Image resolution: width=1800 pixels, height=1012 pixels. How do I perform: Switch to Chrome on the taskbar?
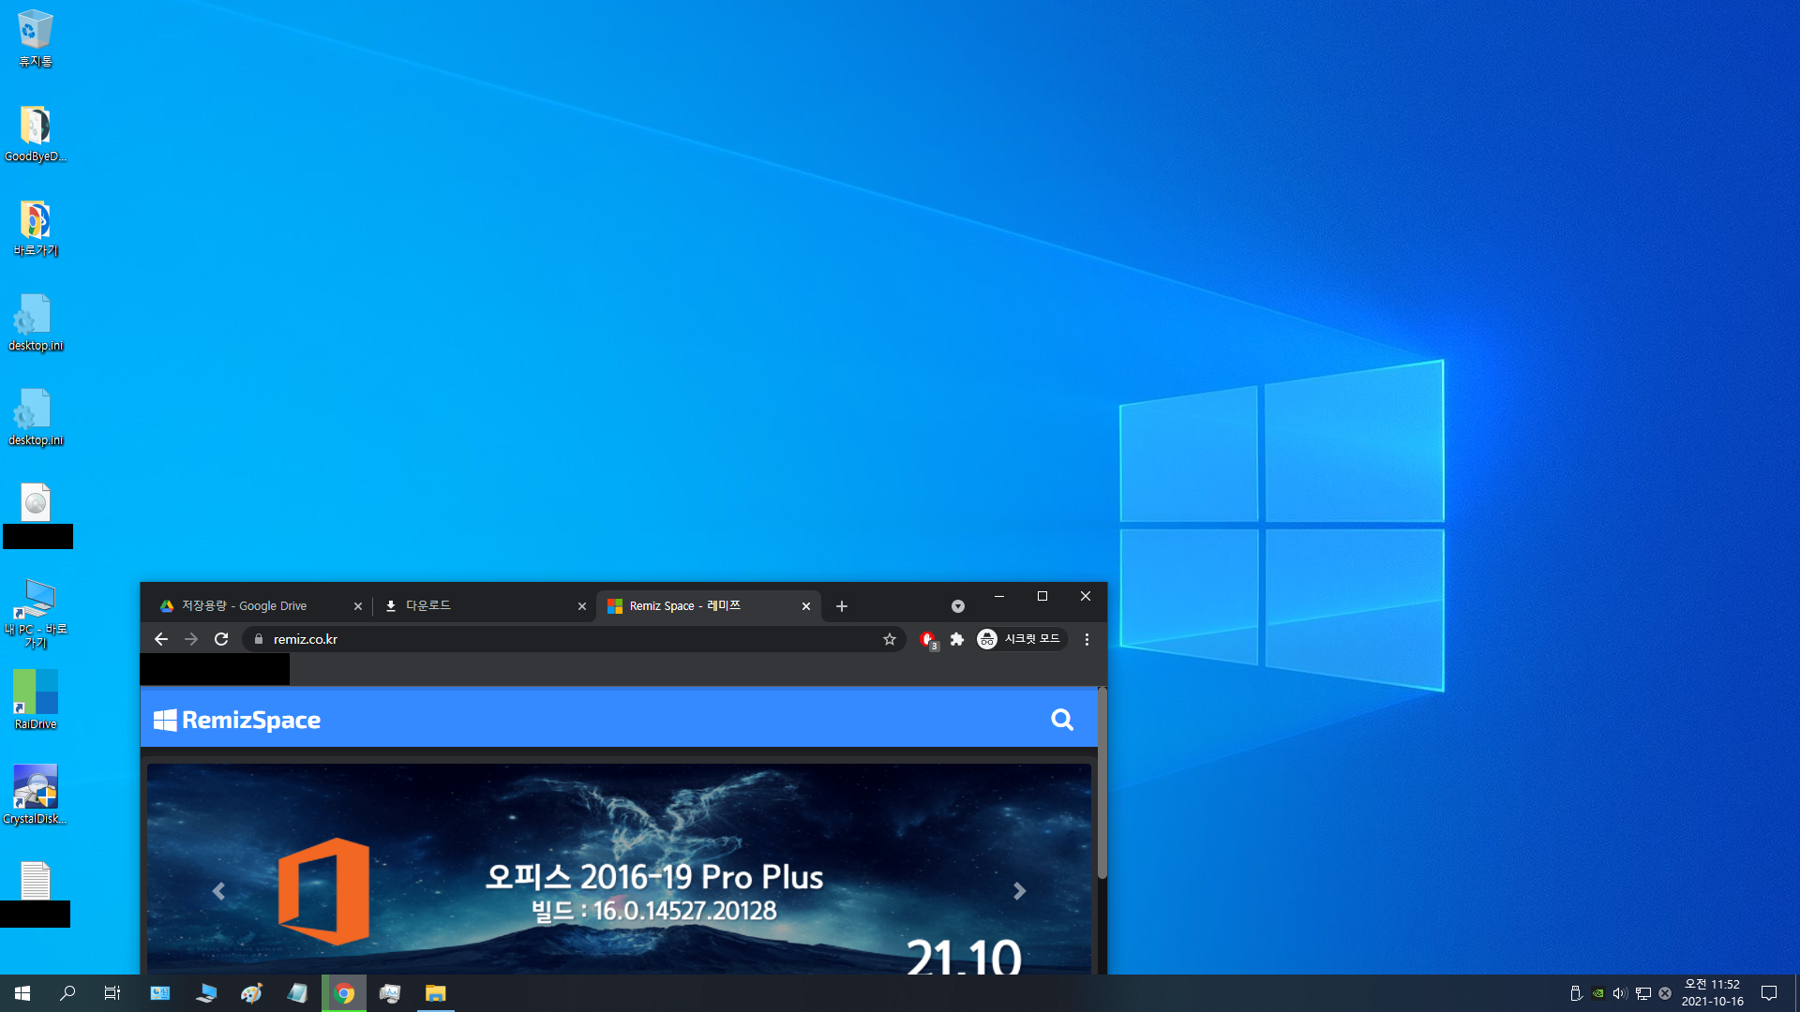pos(344,993)
